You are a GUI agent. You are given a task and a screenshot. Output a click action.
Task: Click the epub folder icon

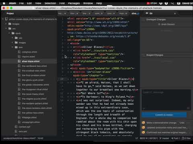(13, 33)
